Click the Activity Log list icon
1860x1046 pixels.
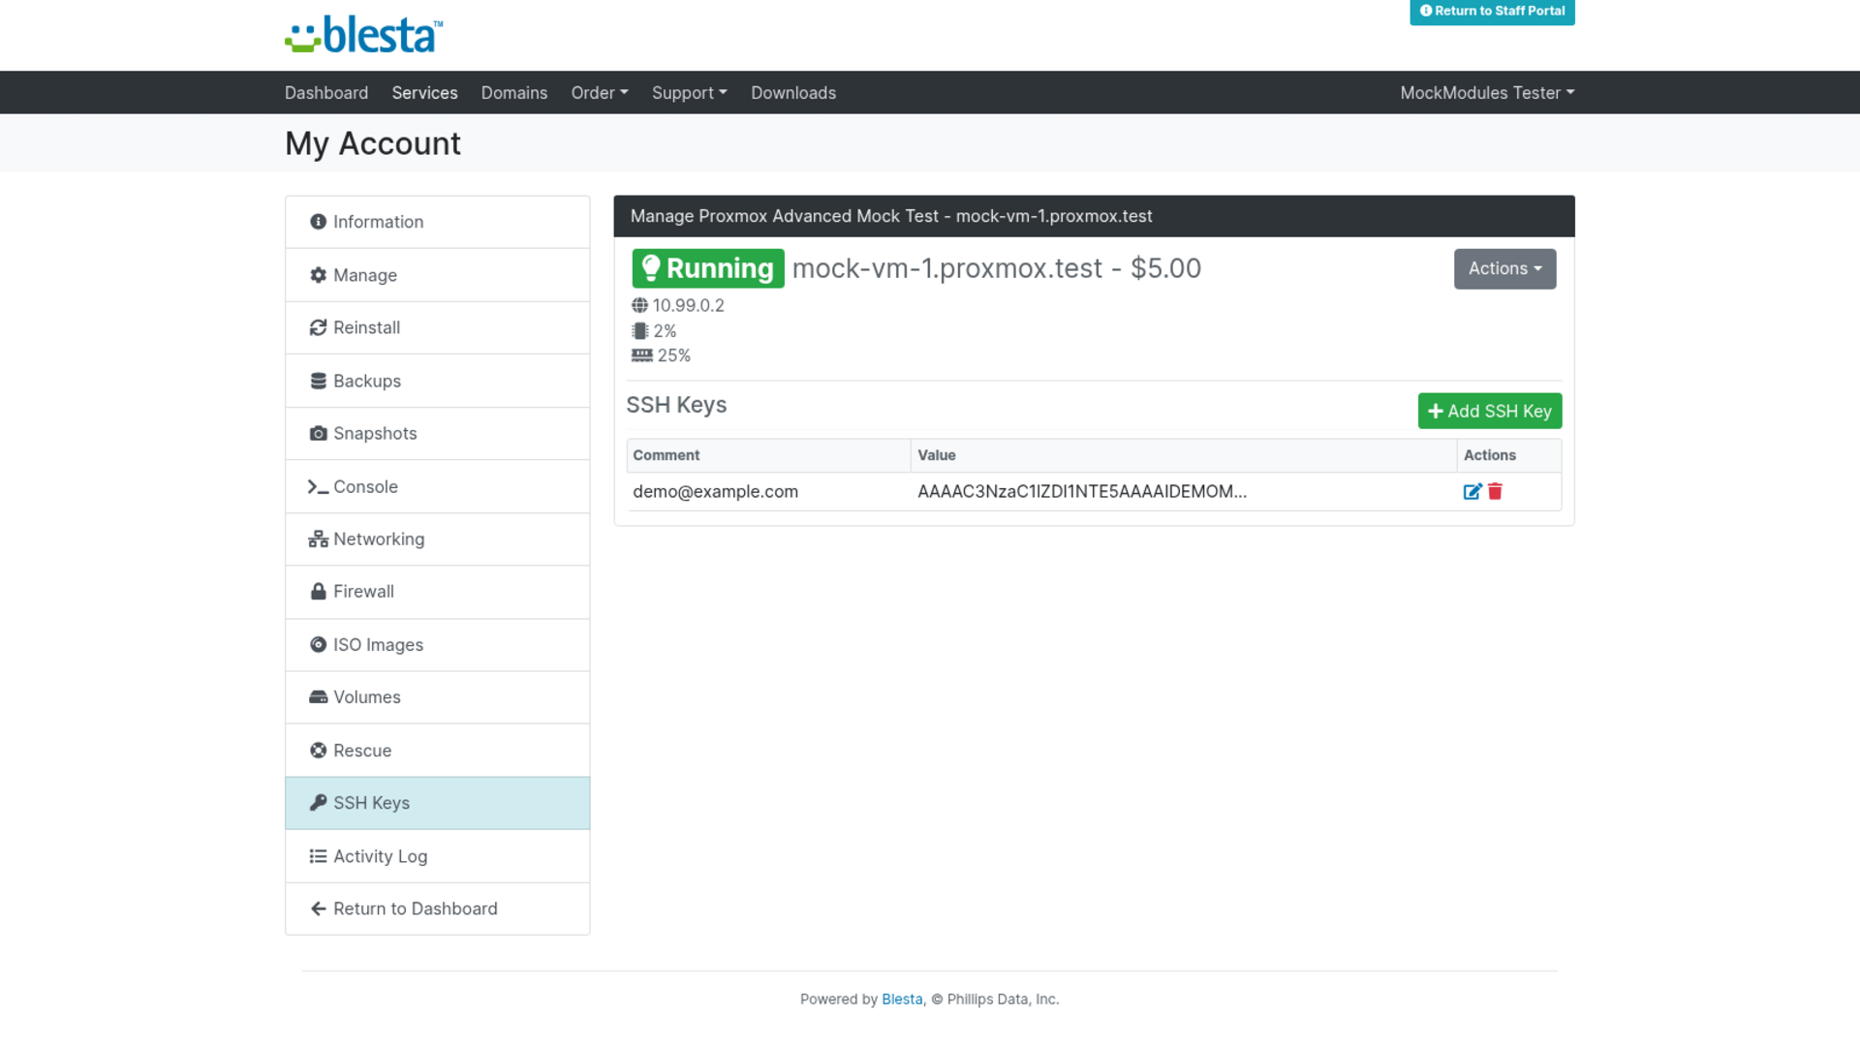(318, 856)
